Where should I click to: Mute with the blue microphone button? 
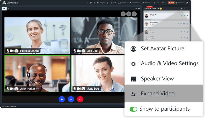(71, 99)
